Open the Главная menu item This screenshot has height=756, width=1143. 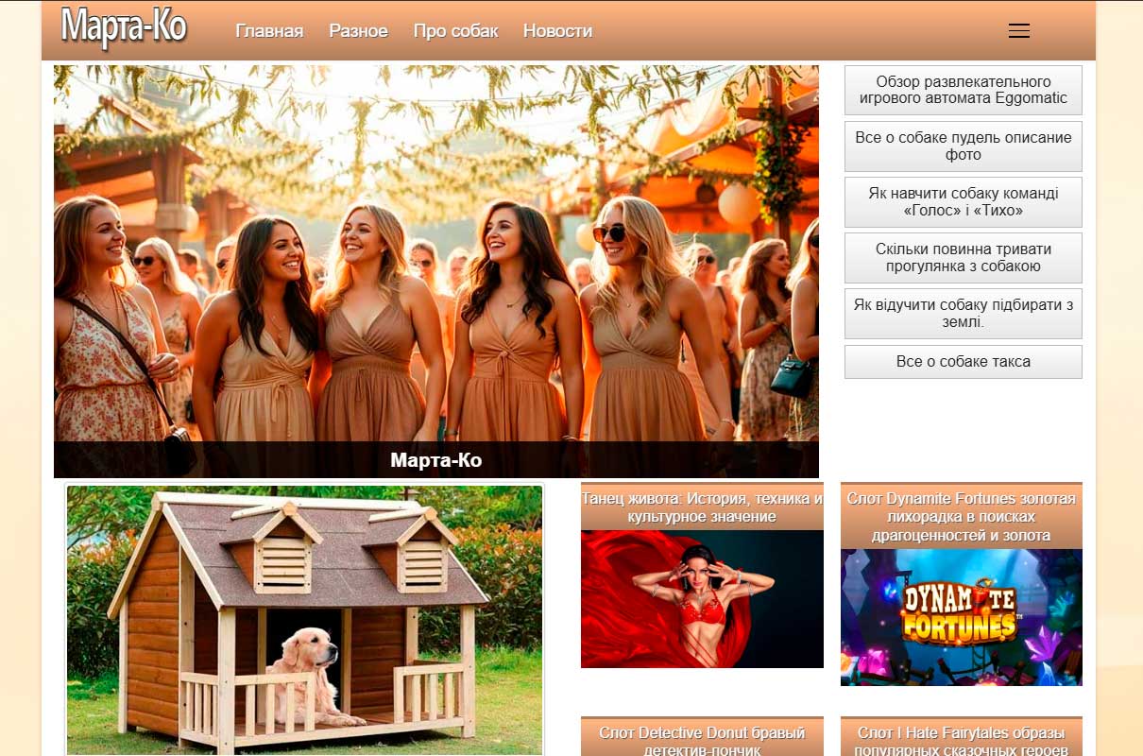[x=269, y=31]
